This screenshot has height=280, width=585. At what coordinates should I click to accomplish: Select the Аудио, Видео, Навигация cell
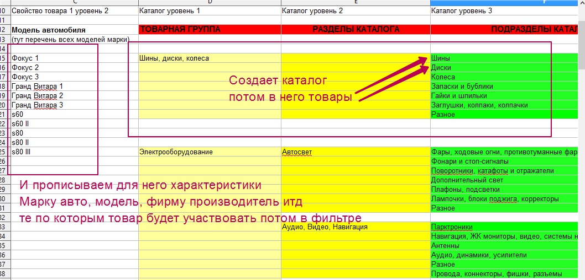pyautogui.click(x=356, y=227)
